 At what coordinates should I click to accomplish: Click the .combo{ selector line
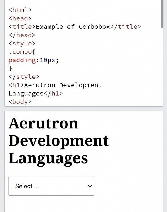tap(22, 52)
